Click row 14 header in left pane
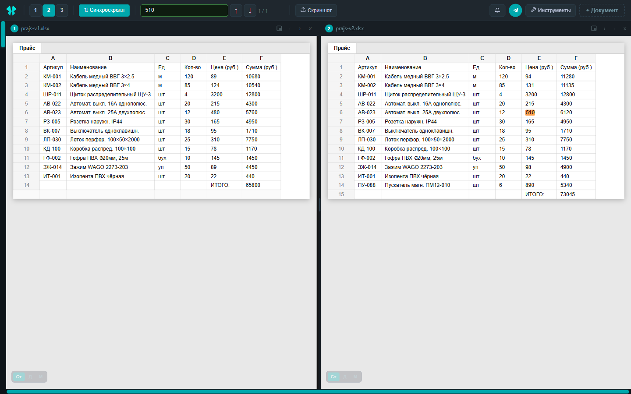The image size is (631, 394). pos(26,185)
